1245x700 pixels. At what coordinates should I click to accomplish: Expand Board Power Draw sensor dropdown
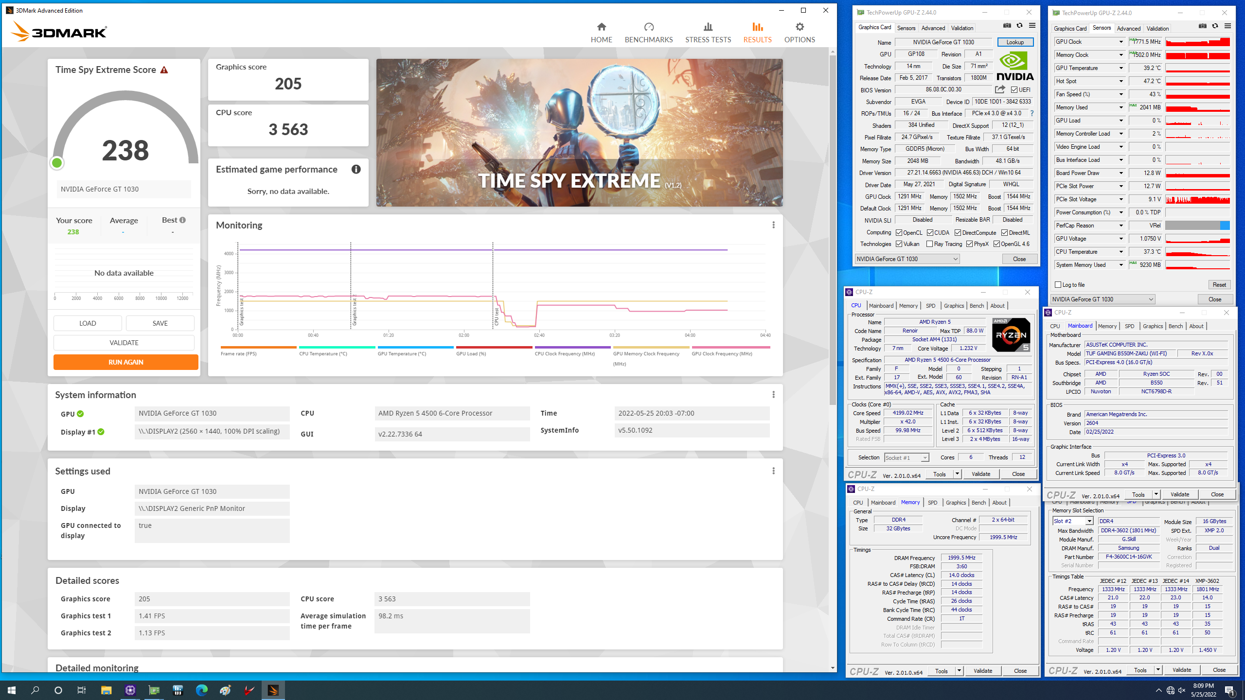[1120, 173]
